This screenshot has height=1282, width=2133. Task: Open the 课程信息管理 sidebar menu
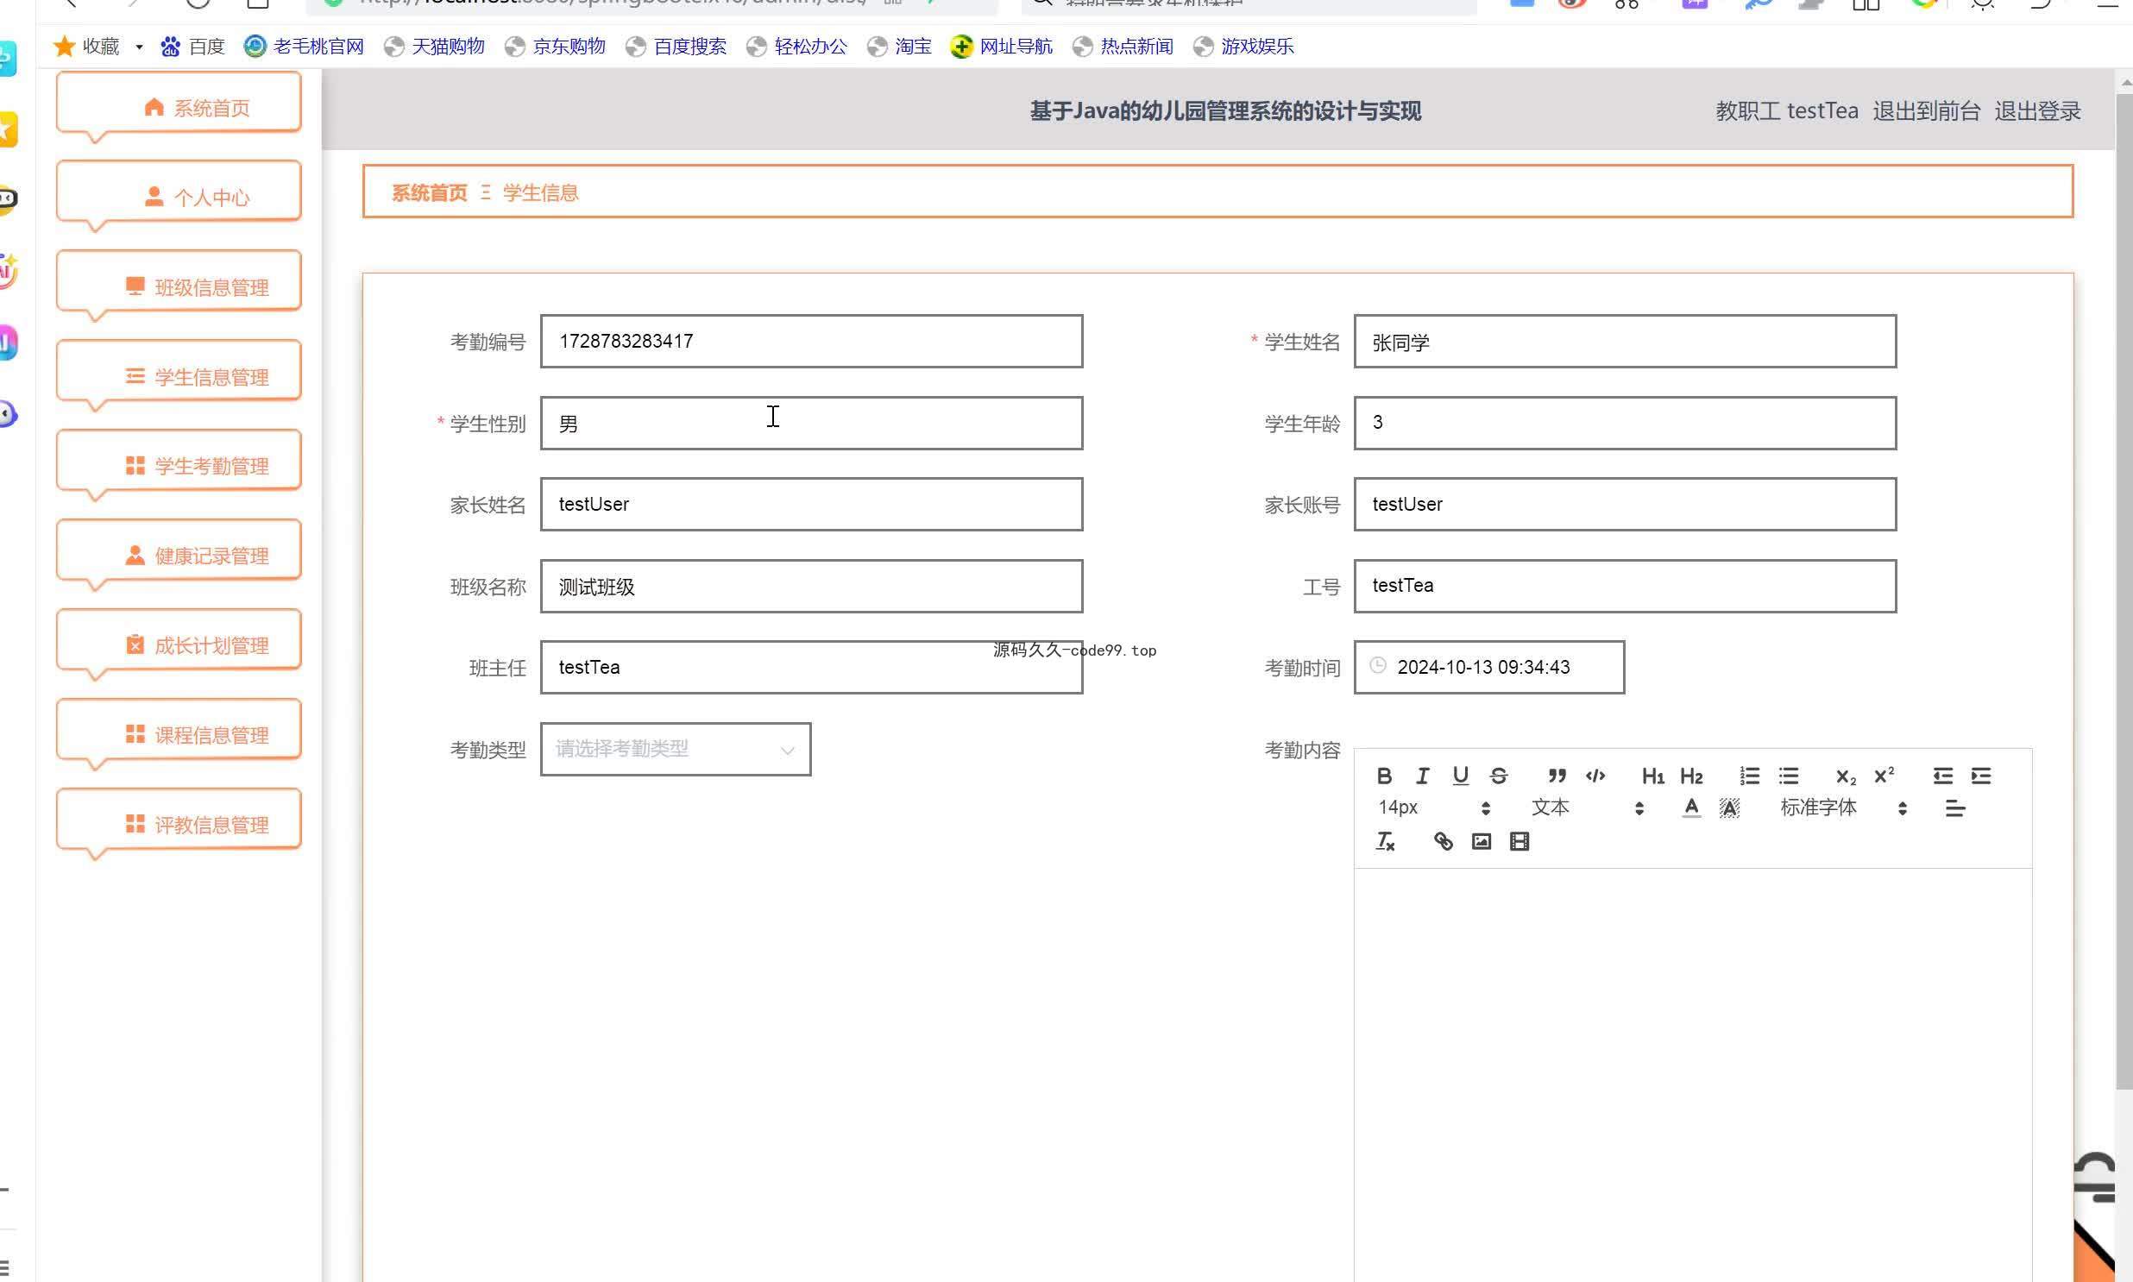point(179,735)
